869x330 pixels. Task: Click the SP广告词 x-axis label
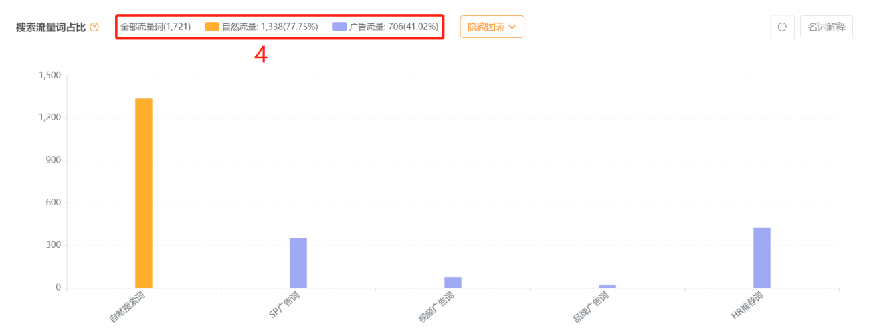(x=284, y=306)
